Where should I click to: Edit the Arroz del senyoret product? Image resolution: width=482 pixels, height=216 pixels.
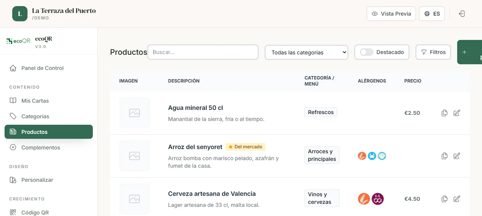tap(457, 156)
